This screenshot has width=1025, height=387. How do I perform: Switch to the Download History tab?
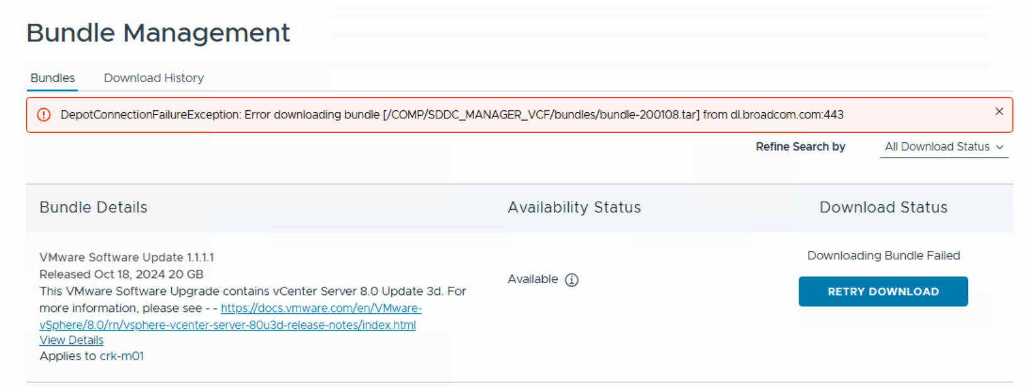click(x=154, y=78)
